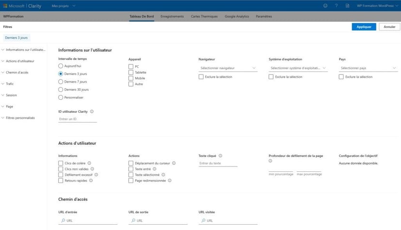
Task: Click info icon beside Clics de colère
Action: [x=90, y=163]
